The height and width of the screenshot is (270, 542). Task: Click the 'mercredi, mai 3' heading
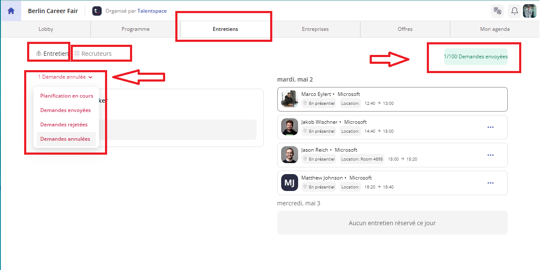click(x=299, y=203)
